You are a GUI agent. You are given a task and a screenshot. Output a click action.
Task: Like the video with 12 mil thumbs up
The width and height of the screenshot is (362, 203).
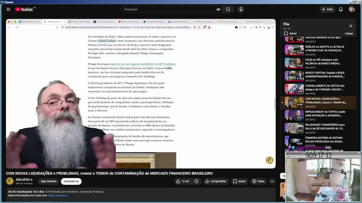pos(182,181)
